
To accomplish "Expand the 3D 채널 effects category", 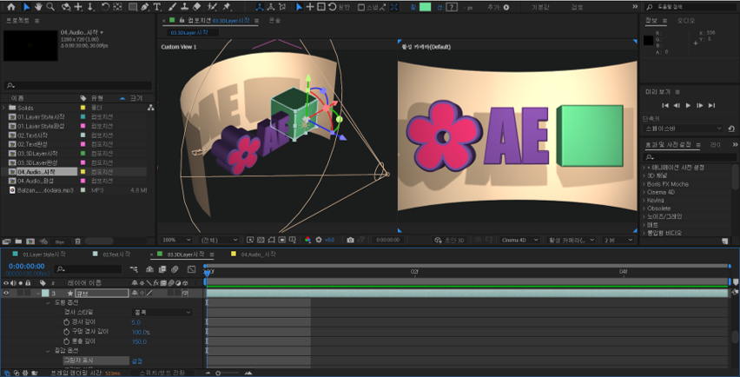I will 644,175.
